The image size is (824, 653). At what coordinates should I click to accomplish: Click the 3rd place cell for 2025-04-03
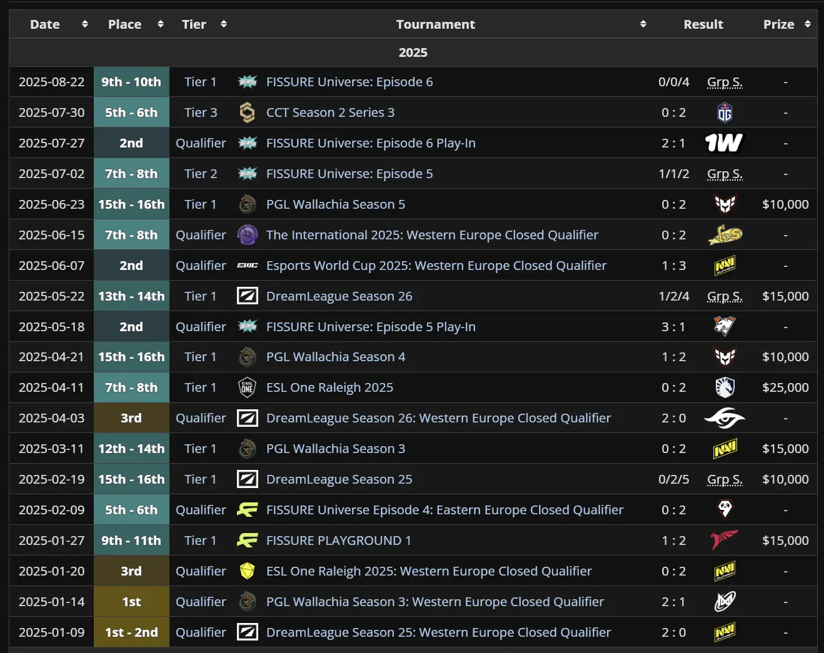tap(131, 418)
